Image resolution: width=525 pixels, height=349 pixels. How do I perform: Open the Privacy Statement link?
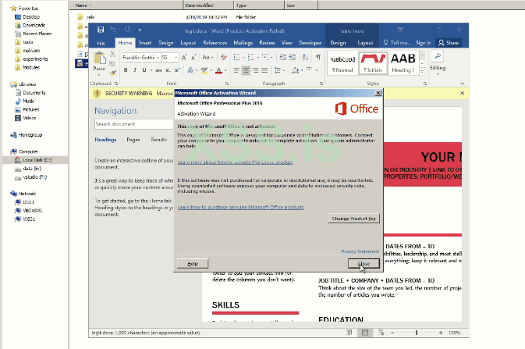(360, 251)
